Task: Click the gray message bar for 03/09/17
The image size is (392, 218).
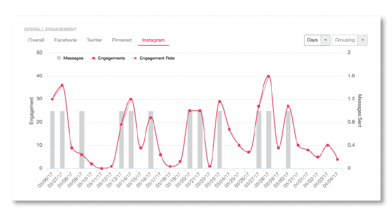Action: click(x=81, y=140)
